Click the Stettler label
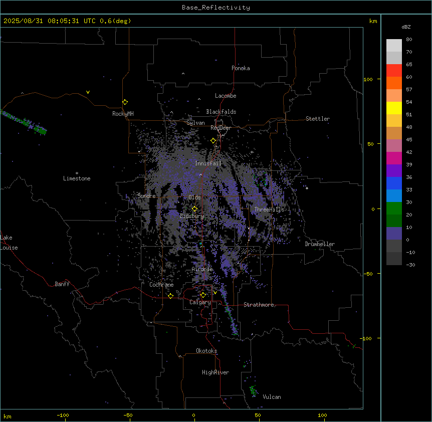 click(318, 119)
